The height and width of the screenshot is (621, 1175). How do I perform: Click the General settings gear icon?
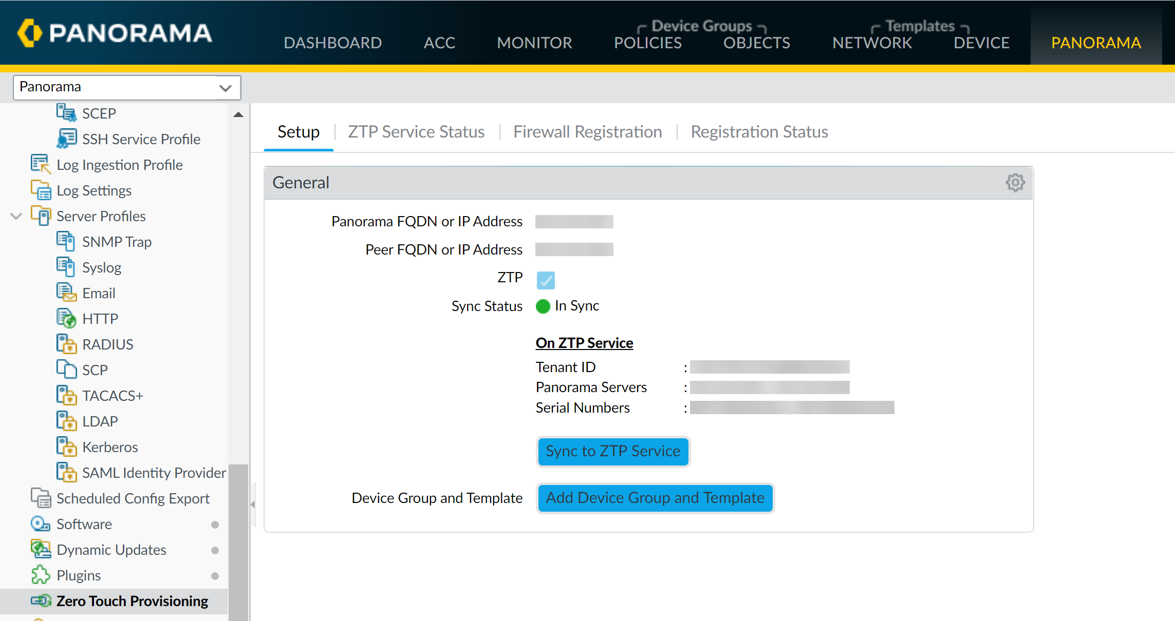click(x=1015, y=182)
